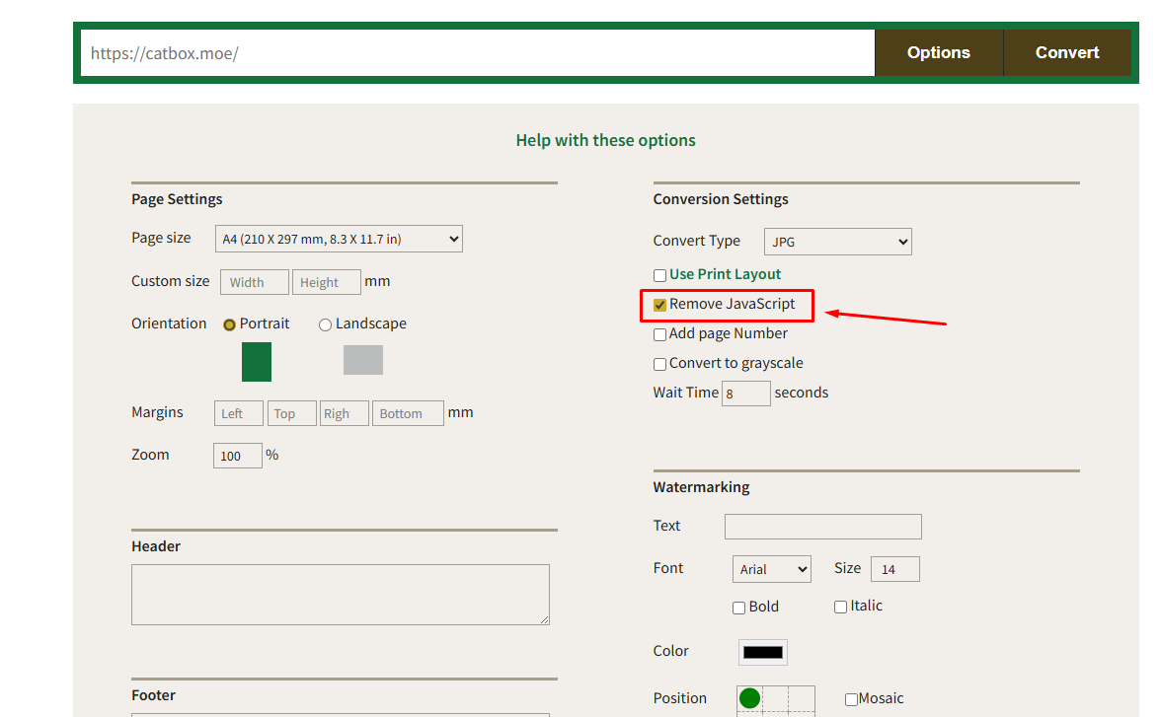Enable the Use Print Layout checkbox
The width and height of the screenshot is (1160, 717).
coord(660,275)
